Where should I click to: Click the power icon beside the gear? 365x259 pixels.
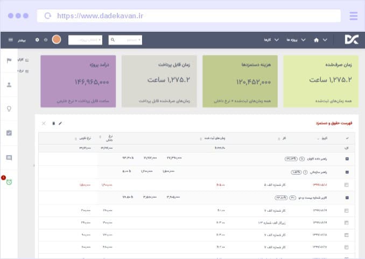46,40
